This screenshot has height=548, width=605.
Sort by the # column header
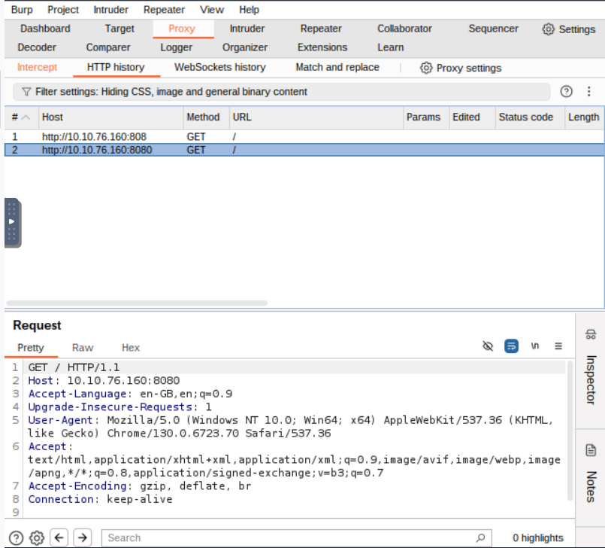[21, 117]
